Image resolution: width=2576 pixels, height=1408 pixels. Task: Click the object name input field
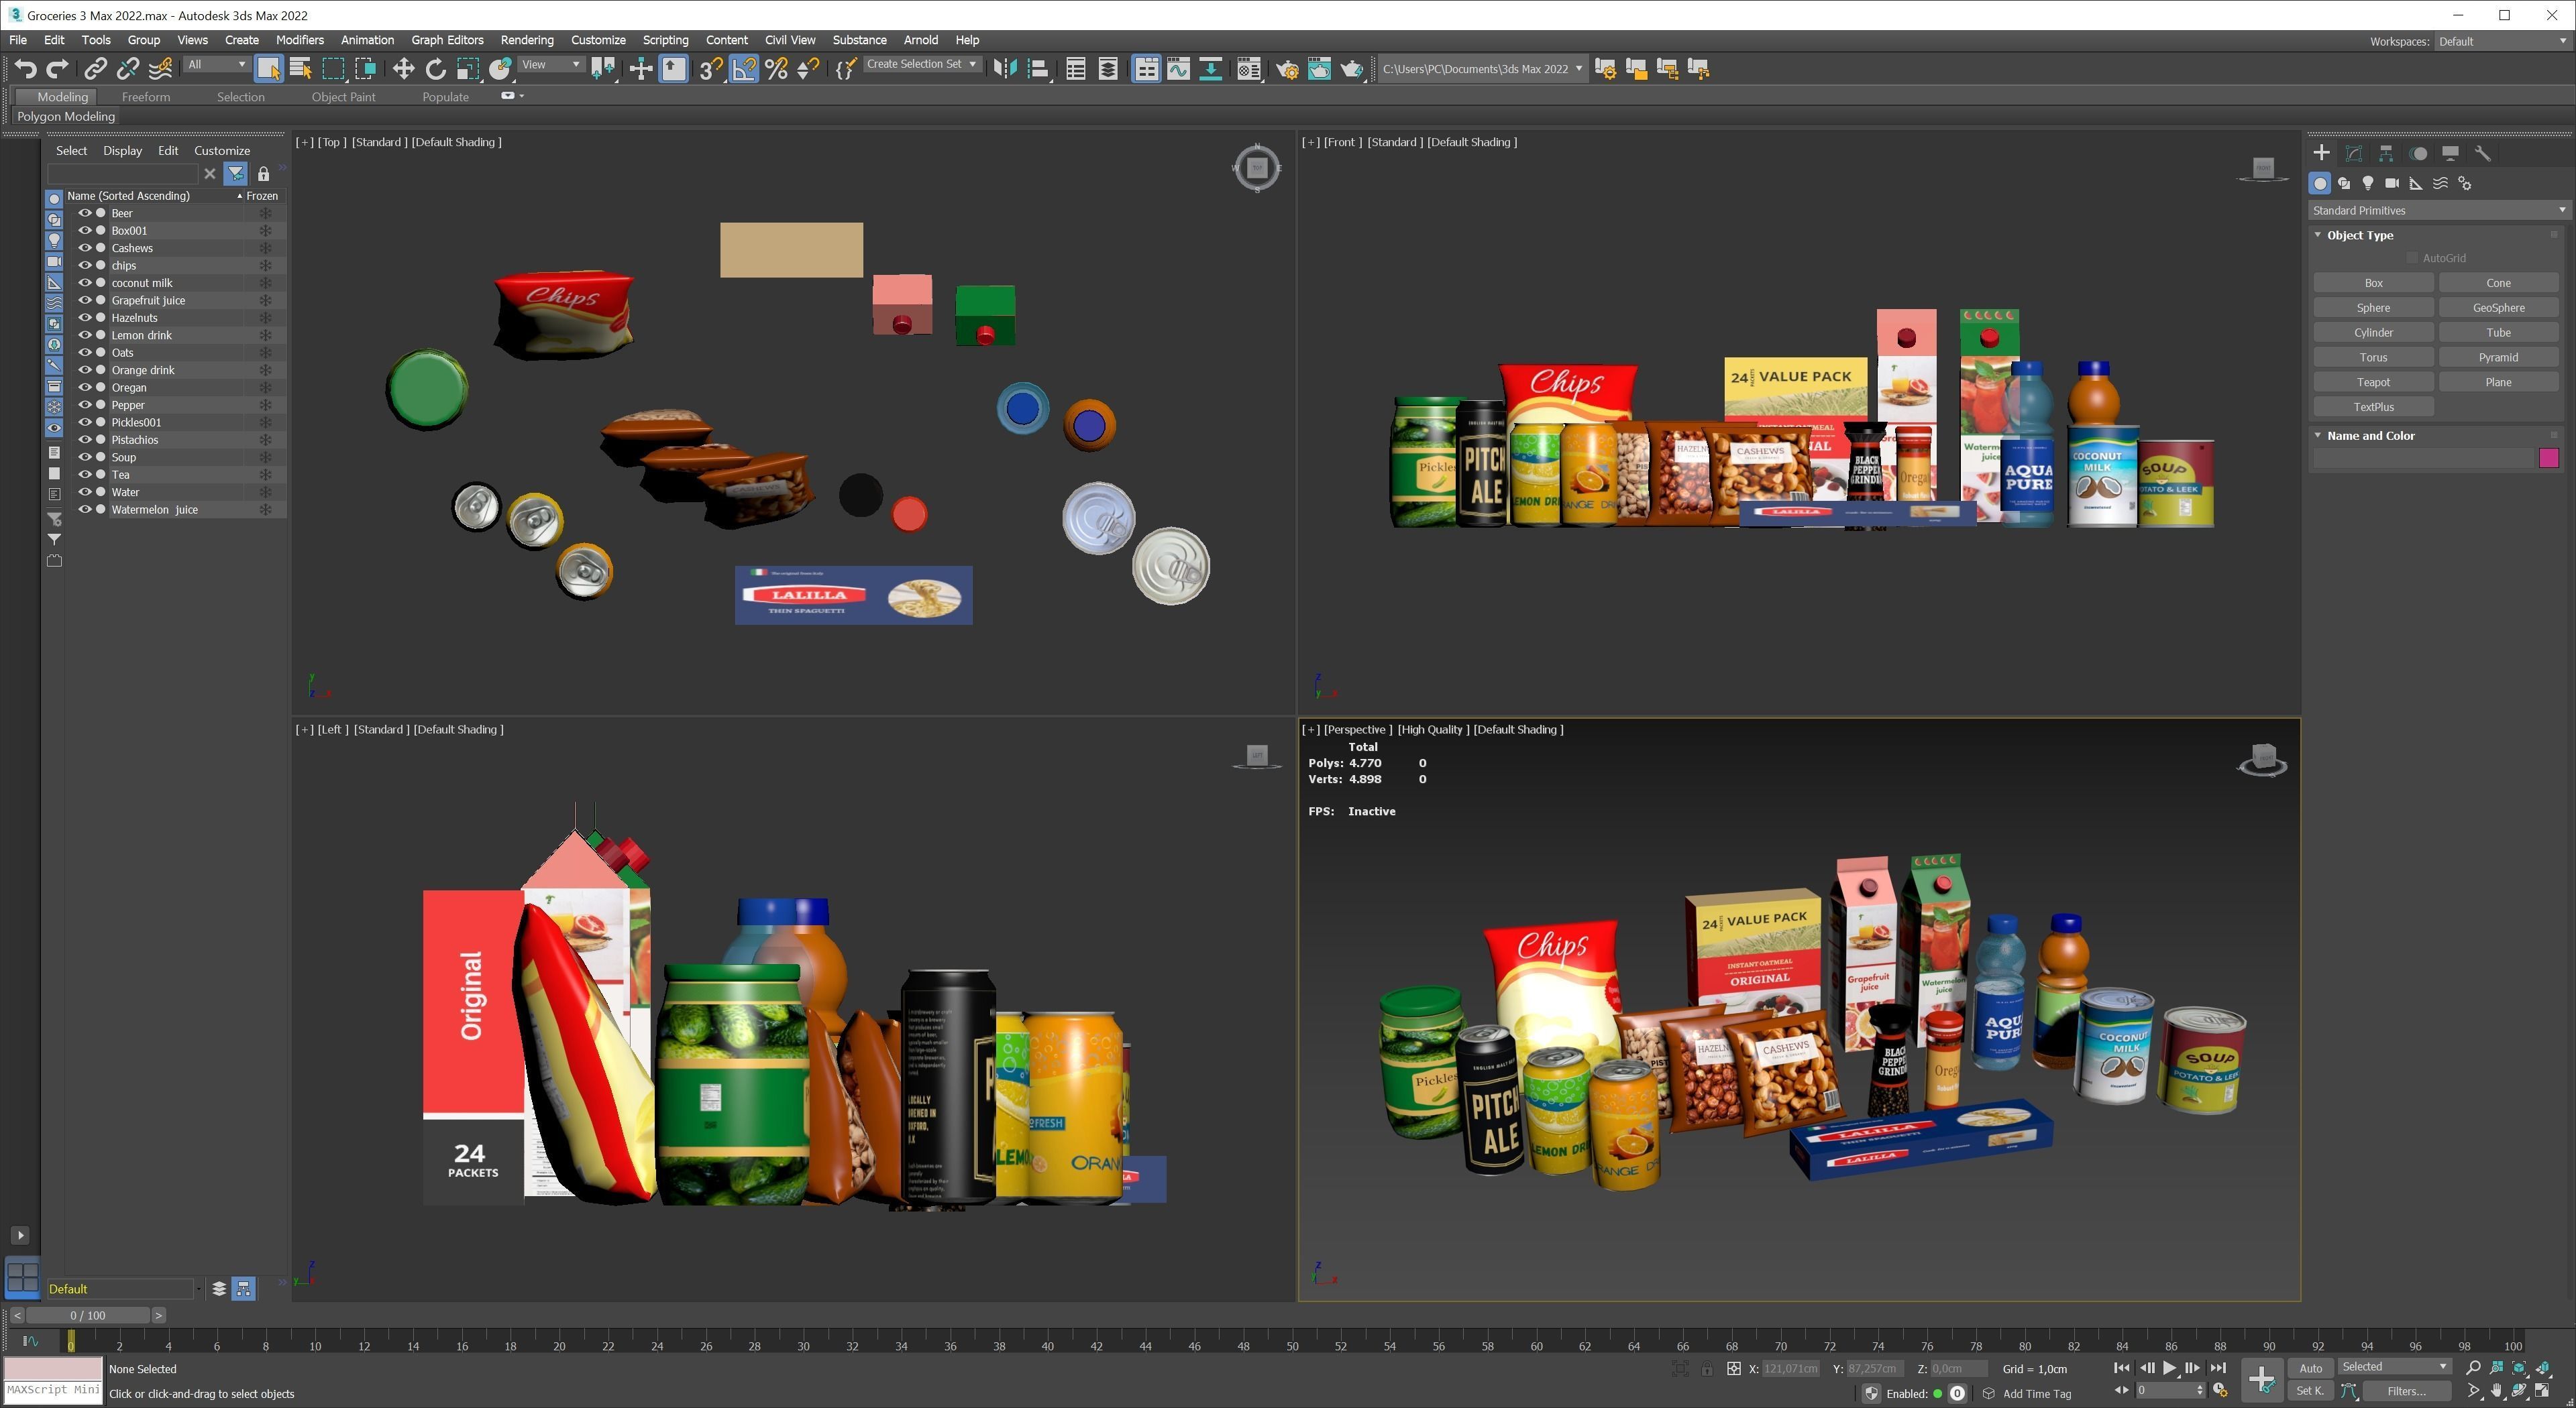[2423, 458]
